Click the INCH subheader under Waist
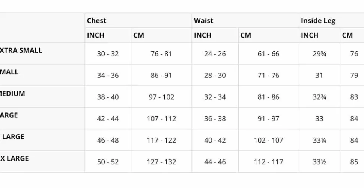The height and width of the screenshot is (188, 364). pyautogui.click(x=202, y=35)
